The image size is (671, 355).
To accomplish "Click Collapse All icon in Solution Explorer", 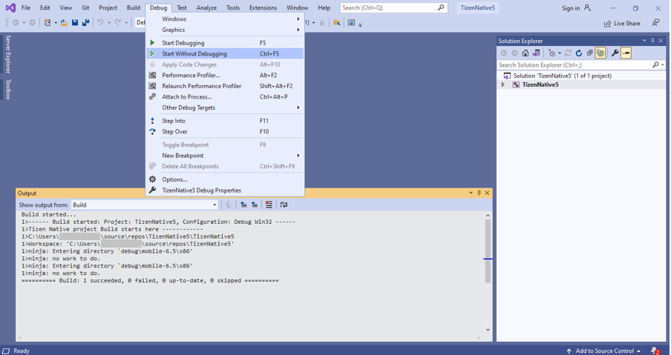I will click(590, 53).
